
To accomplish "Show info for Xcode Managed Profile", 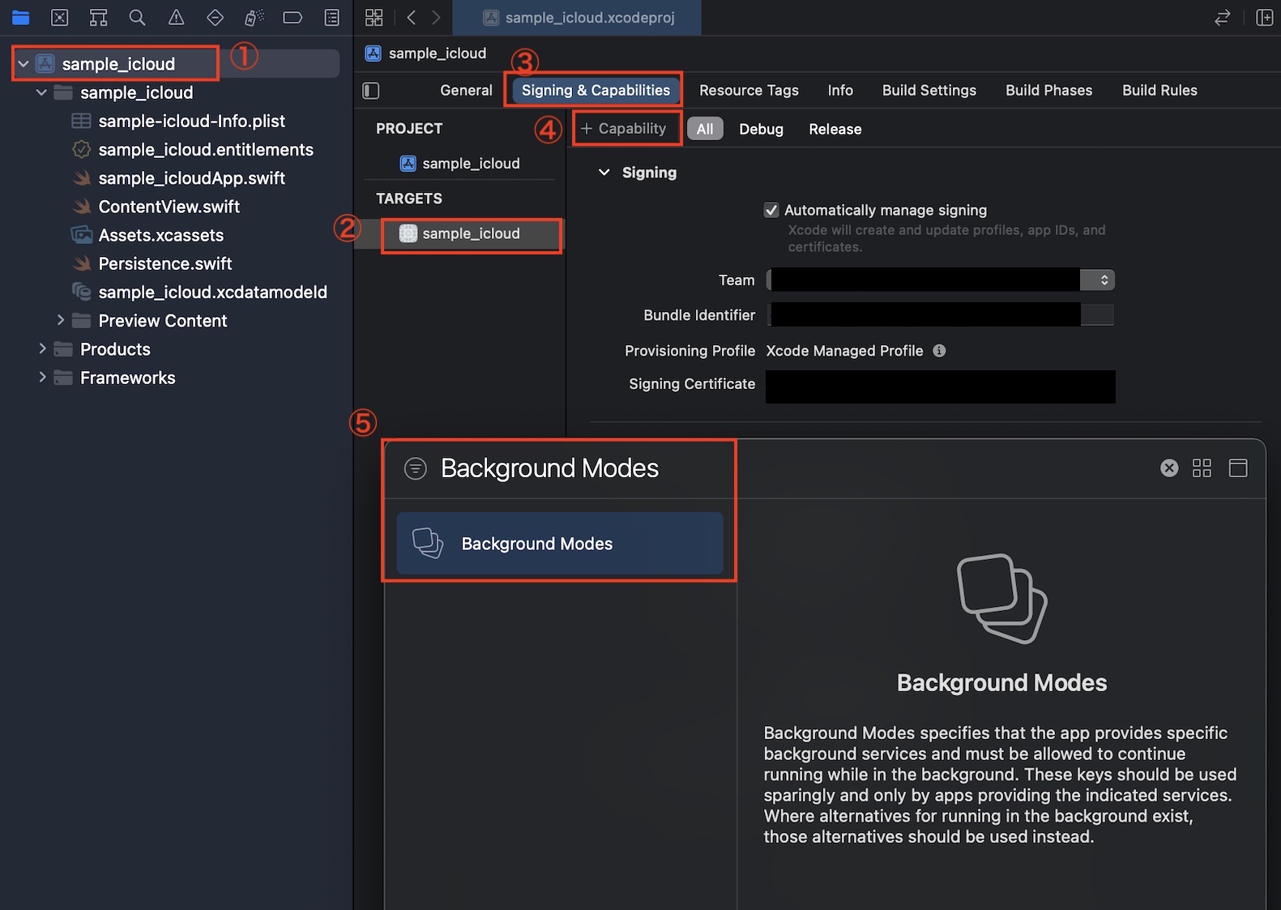I will [939, 351].
